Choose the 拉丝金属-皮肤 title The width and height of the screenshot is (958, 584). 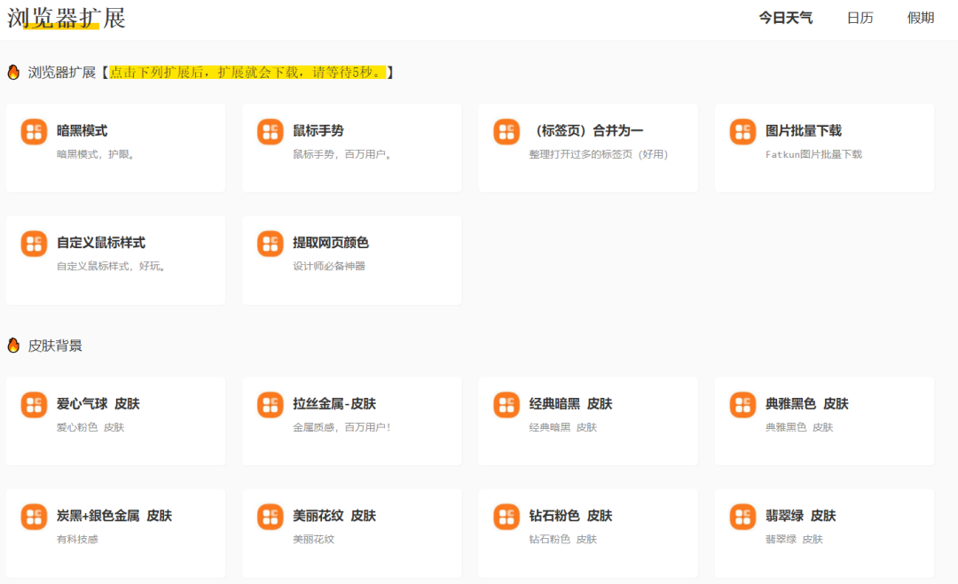pos(334,404)
